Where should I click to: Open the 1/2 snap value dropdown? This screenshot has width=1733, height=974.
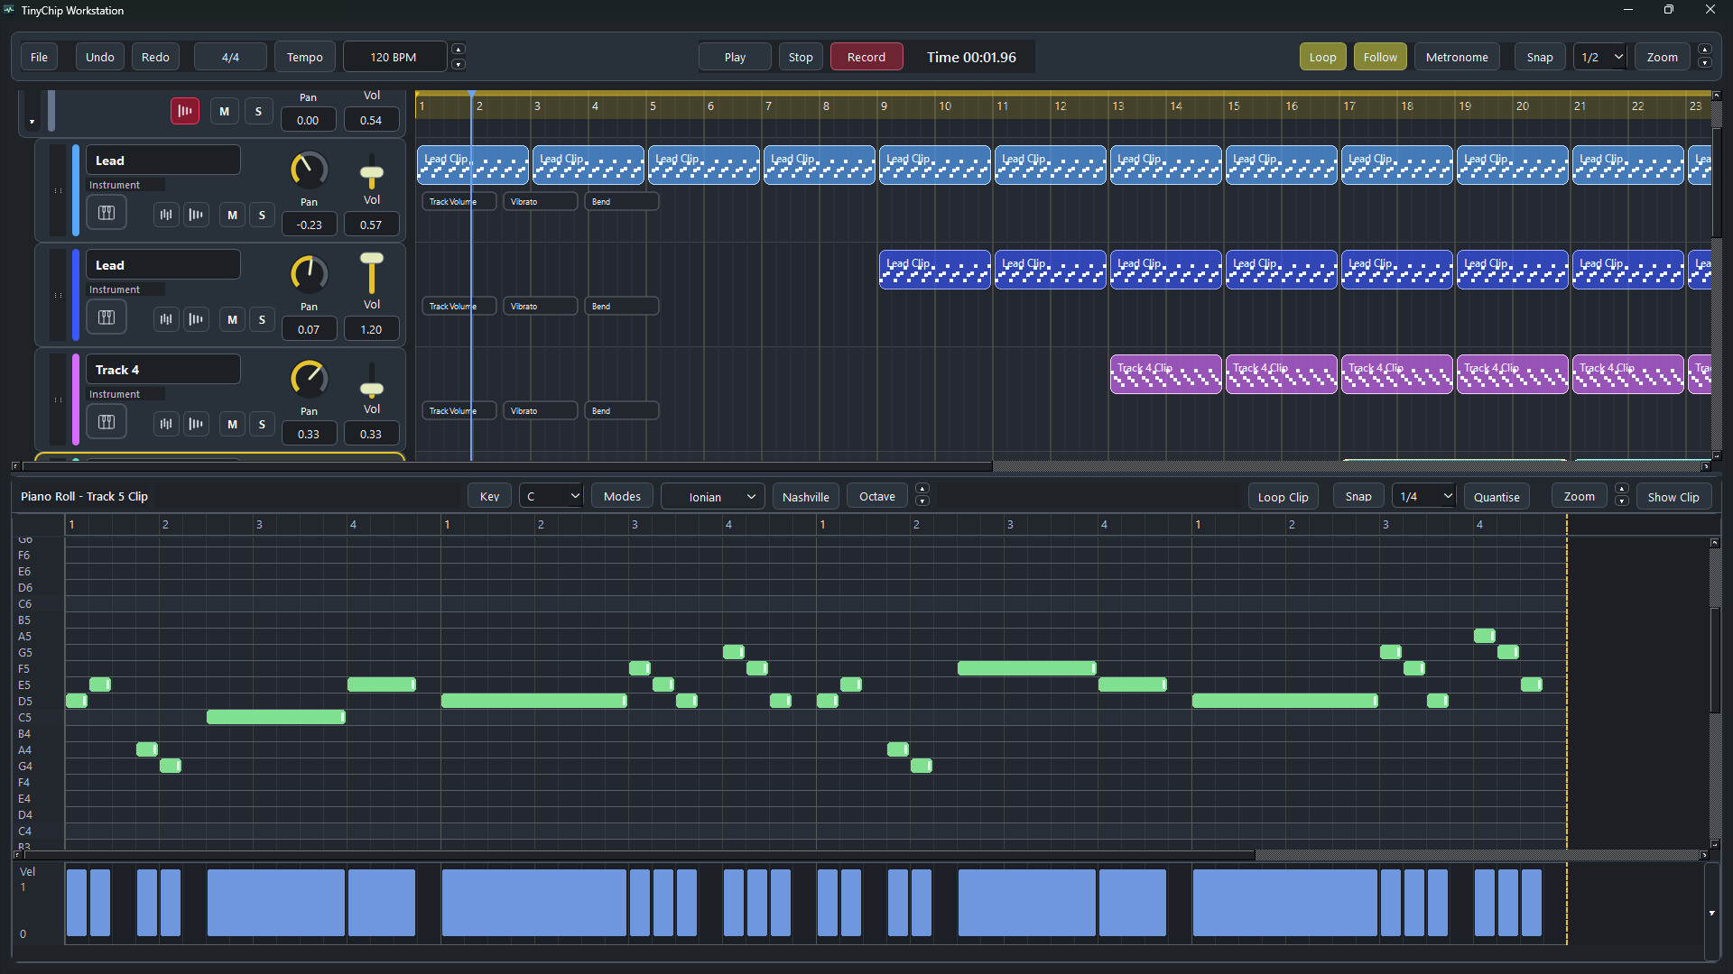(x=1600, y=57)
